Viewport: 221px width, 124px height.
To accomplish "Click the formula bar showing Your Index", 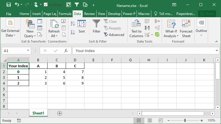I will click(144, 51).
